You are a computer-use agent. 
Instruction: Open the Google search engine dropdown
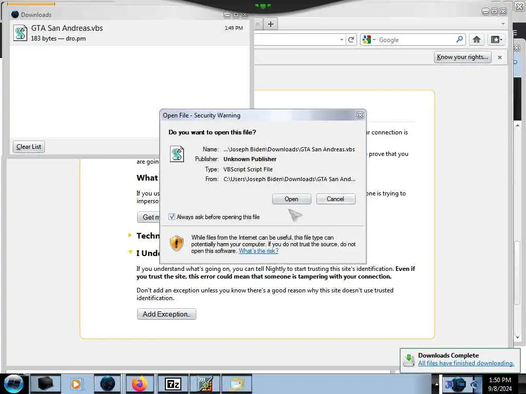click(x=369, y=40)
